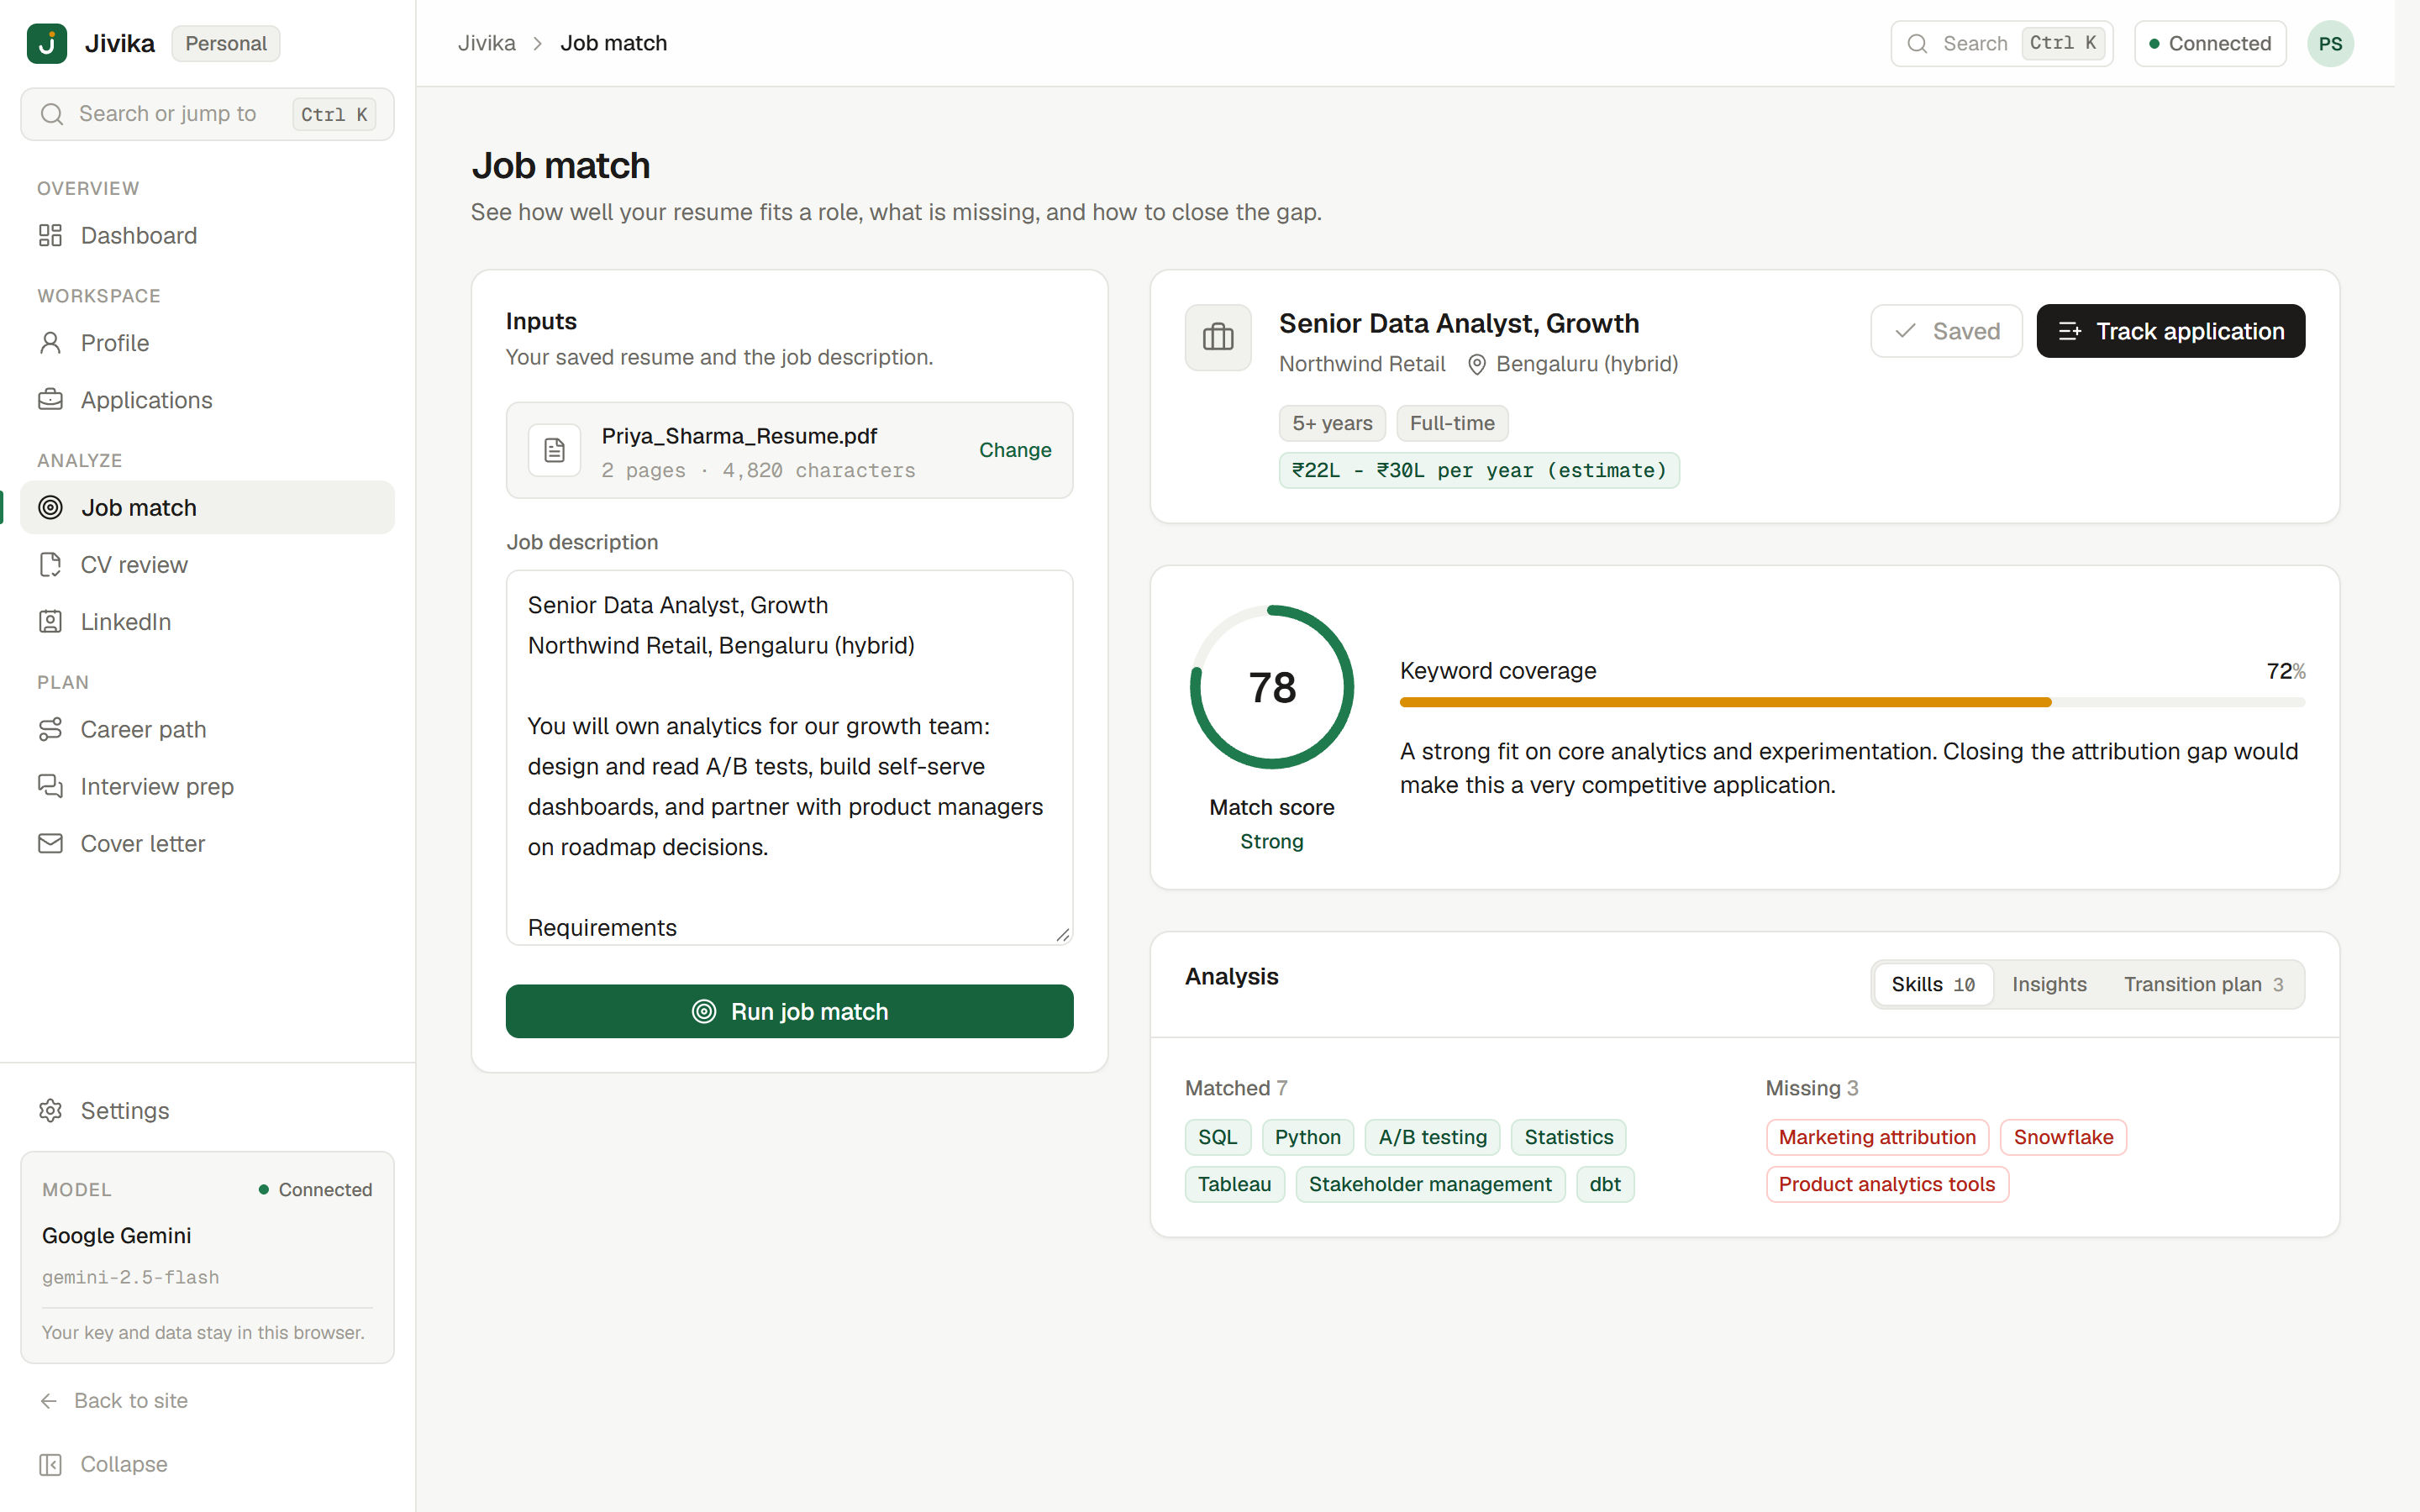Click the top bar Search field
Screen dimensions: 2420x1512
tap(2001, 43)
